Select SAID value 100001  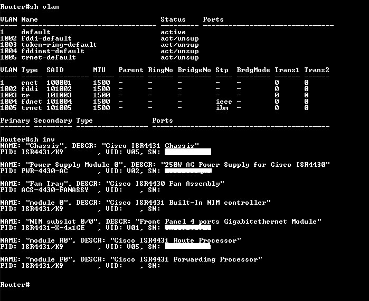click(x=59, y=83)
